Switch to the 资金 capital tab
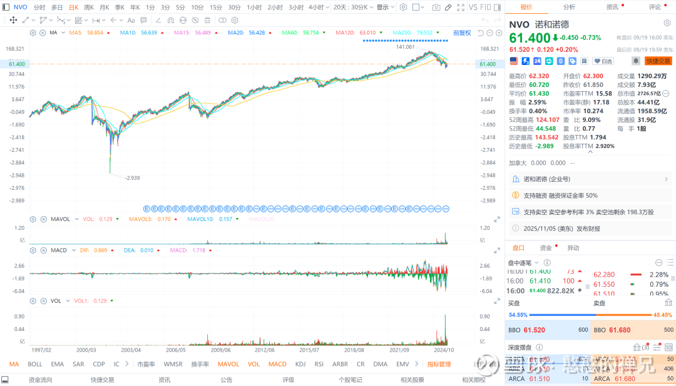The image size is (676, 386). (x=545, y=248)
